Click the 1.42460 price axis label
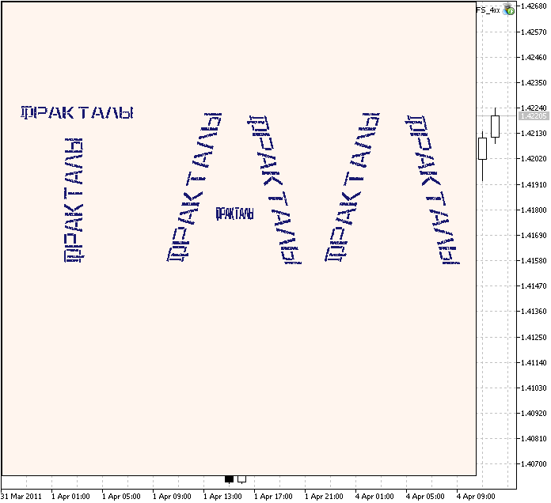The width and height of the screenshot is (551, 503). [534, 57]
